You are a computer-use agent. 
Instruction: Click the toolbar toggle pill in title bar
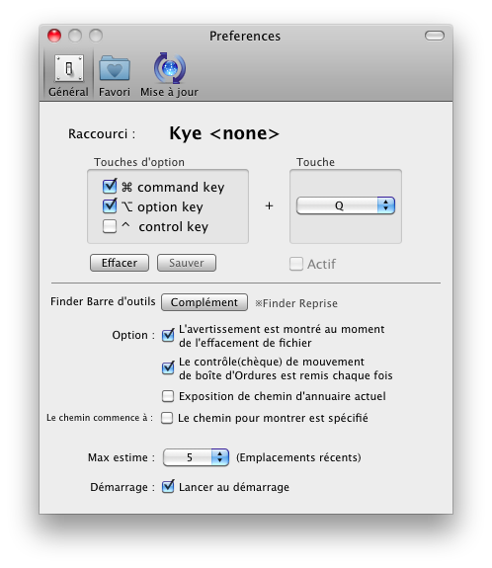[435, 36]
